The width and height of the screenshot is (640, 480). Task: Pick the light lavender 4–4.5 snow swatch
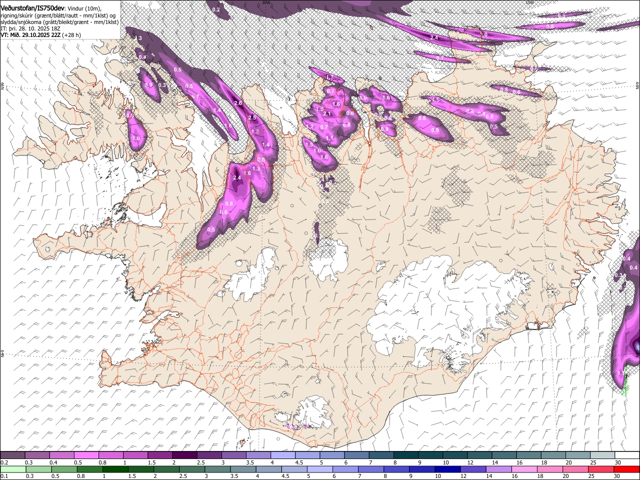(x=282, y=455)
